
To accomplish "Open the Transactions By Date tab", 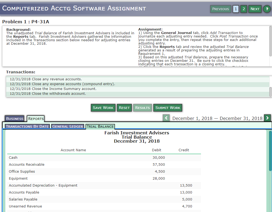I will coord(27,126).
